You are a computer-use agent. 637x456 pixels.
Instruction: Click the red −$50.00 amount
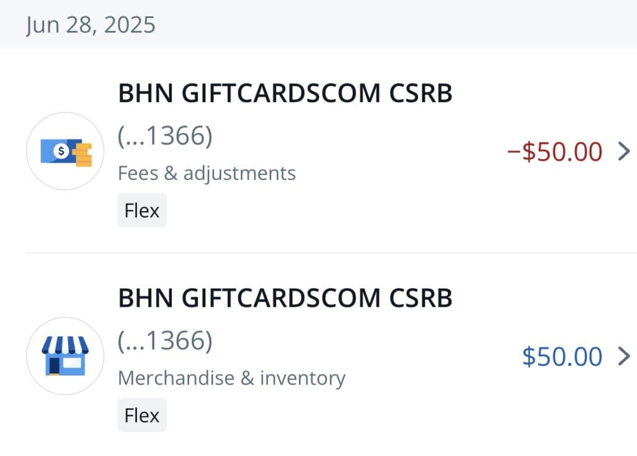coord(555,151)
